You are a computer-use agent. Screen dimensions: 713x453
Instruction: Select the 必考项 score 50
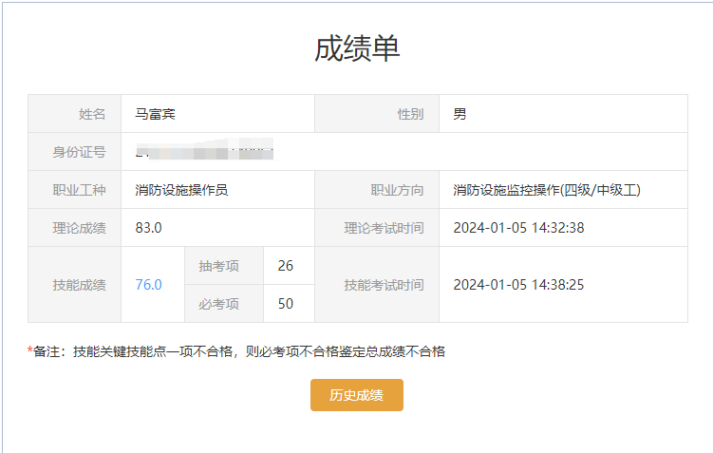coord(286,304)
